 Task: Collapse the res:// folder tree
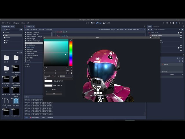[2, 35]
